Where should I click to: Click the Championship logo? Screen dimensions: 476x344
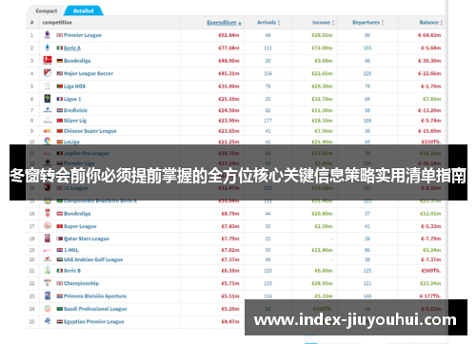pyautogui.click(x=48, y=283)
